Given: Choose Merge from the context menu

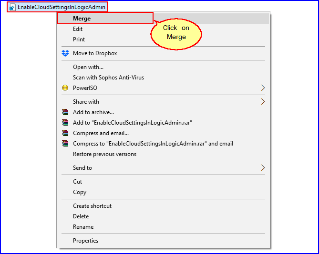Looking at the screenshot, I should tap(82, 19).
